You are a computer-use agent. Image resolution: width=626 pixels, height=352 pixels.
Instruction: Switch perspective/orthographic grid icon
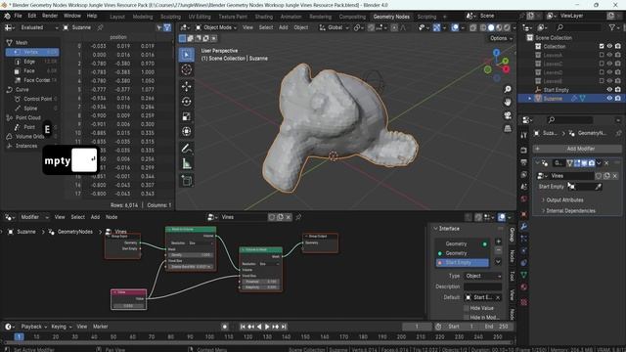(x=508, y=128)
